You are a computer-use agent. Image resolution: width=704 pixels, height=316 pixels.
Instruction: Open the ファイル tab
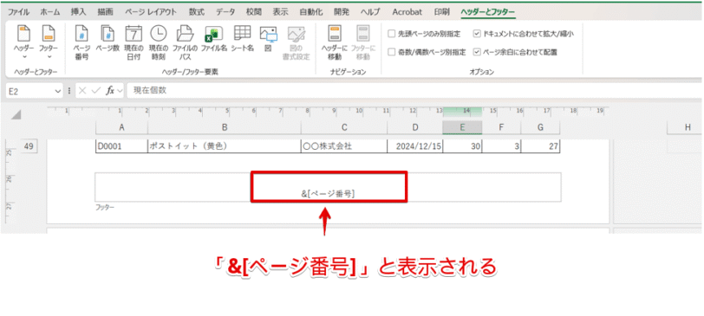pyautogui.click(x=19, y=12)
